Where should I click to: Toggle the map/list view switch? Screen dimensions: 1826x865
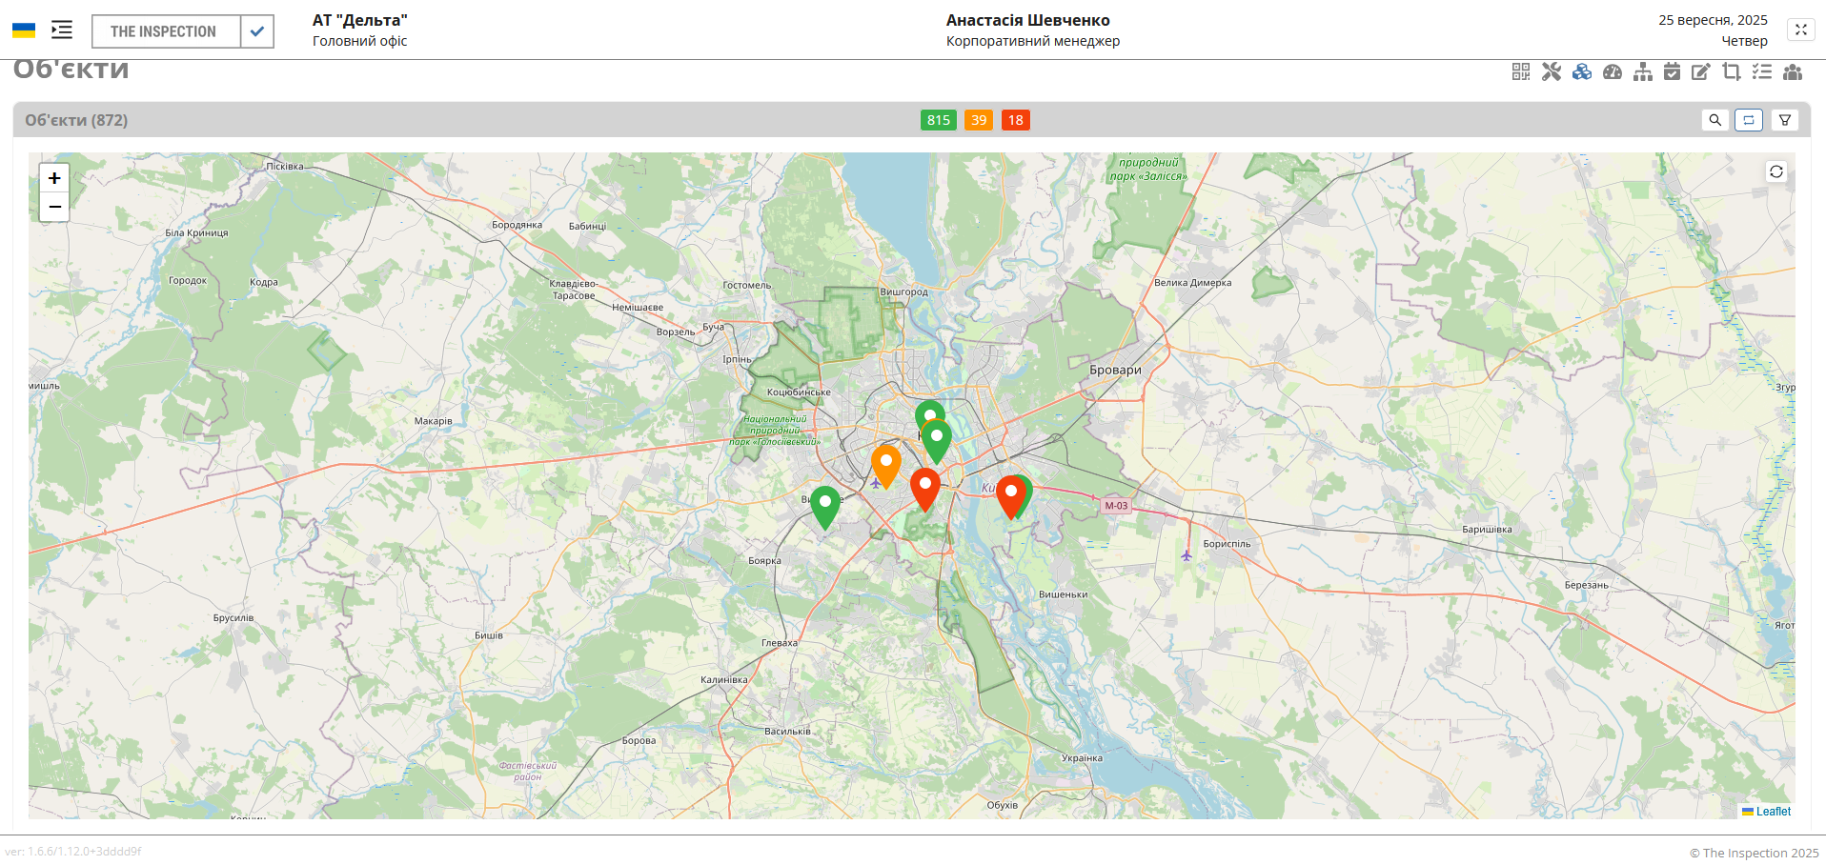click(1749, 120)
